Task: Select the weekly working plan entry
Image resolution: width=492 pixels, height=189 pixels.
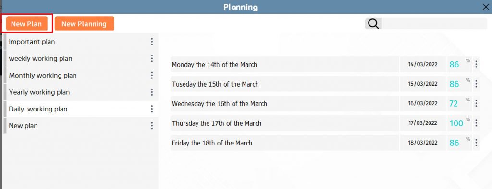Action: 81,59
